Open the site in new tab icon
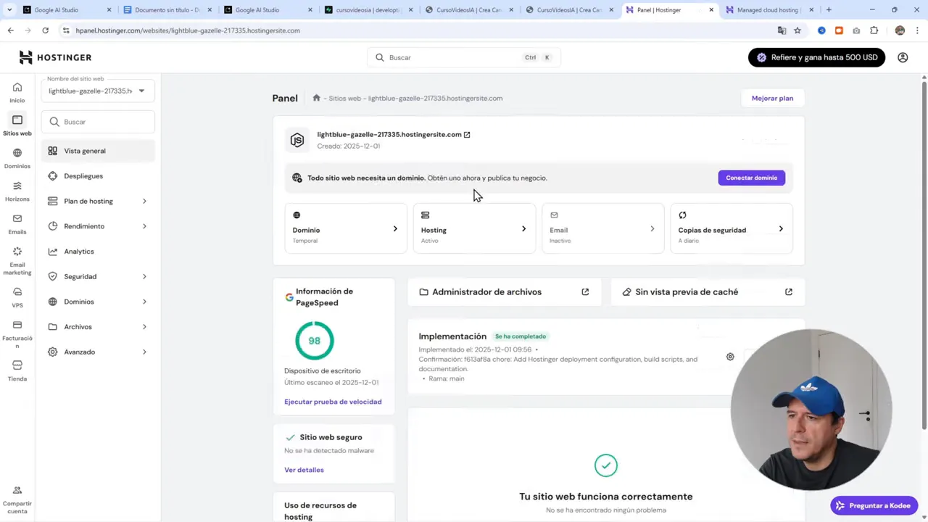The height and width of the screenshot is (522, 928). click(467, 134)
